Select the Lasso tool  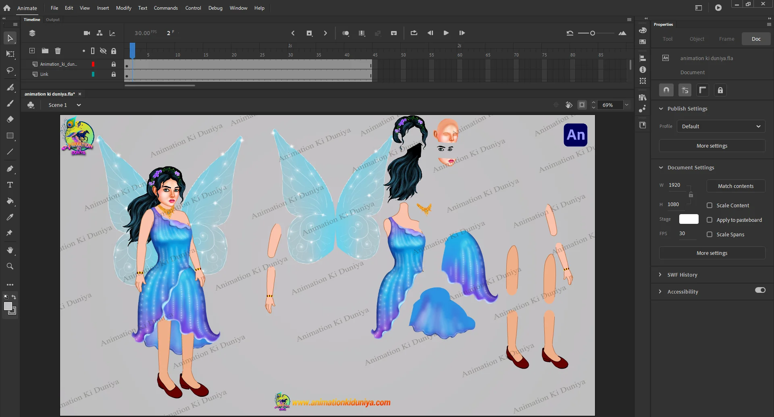(x=10, y=71)
